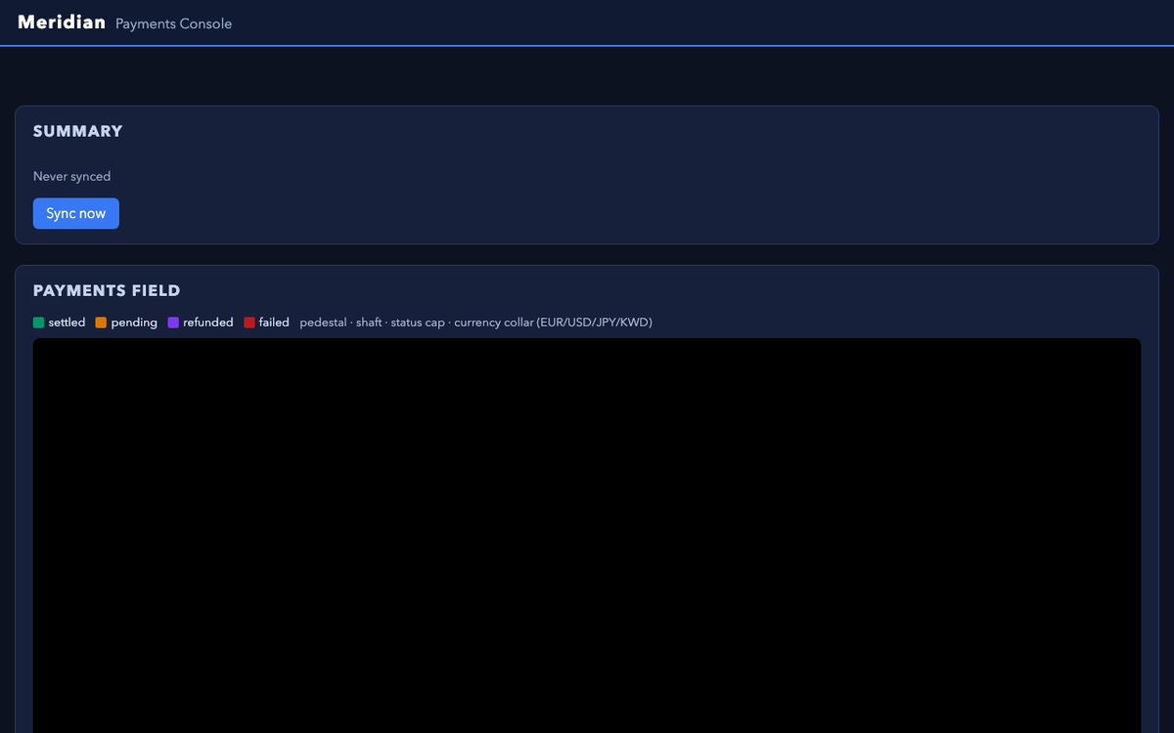Click the Meridian logo title
The width and height of the screenshot is (1174, 733).
pos(62,22)
